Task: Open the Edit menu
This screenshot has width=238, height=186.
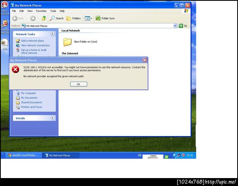Action: point(21,11)
